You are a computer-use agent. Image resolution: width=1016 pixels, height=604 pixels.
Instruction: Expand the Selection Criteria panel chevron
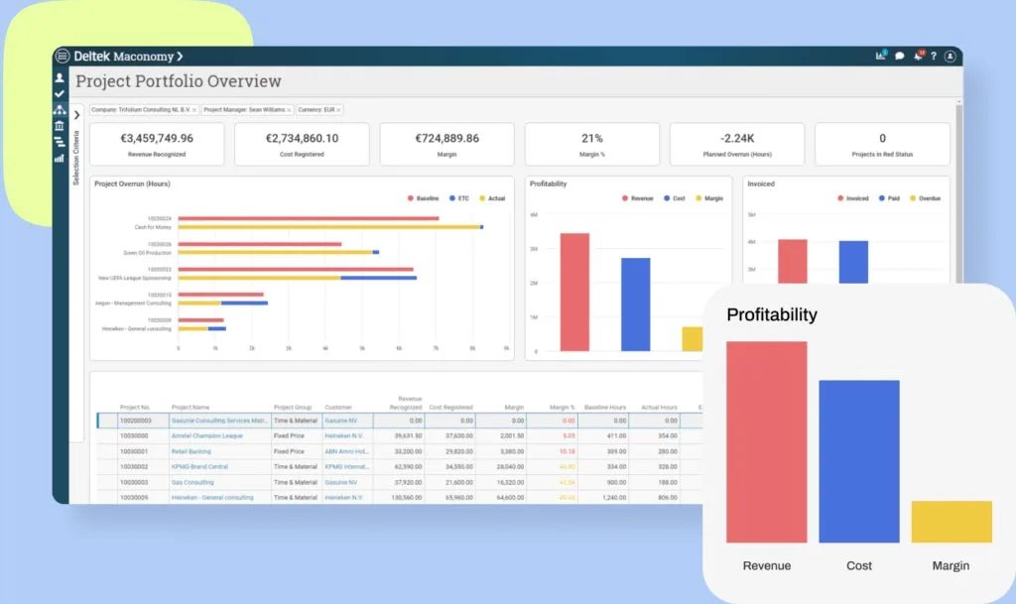click(x=76, y=115)
